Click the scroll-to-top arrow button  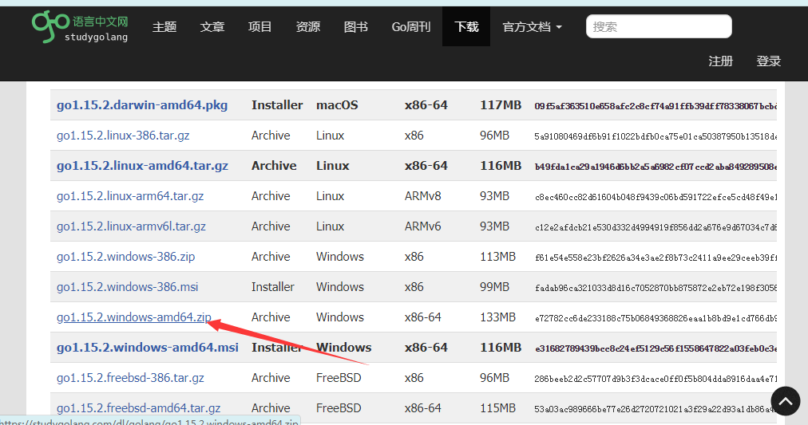point(786,401)
